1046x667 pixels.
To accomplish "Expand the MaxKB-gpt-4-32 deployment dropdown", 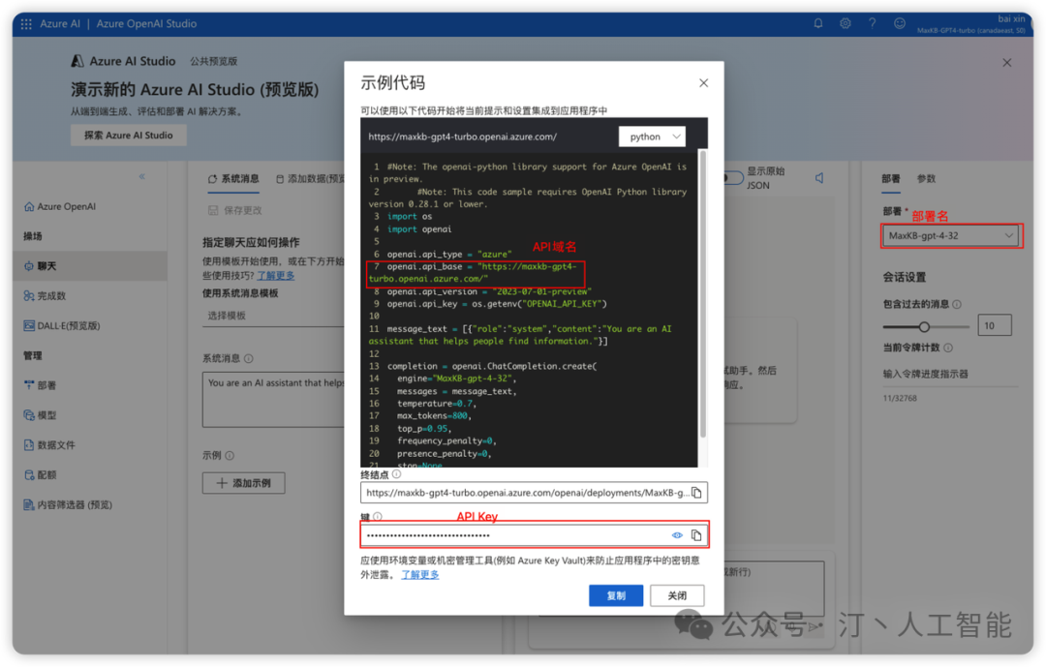I will click(x=951, y=235).
